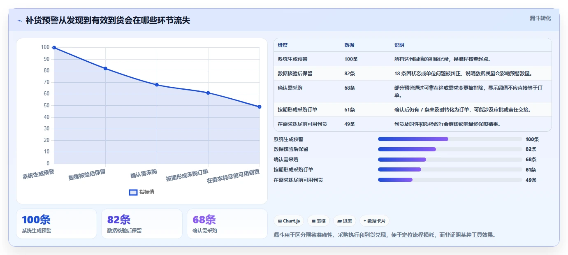Click description starting '到货及时性和质检放行'

447,124
